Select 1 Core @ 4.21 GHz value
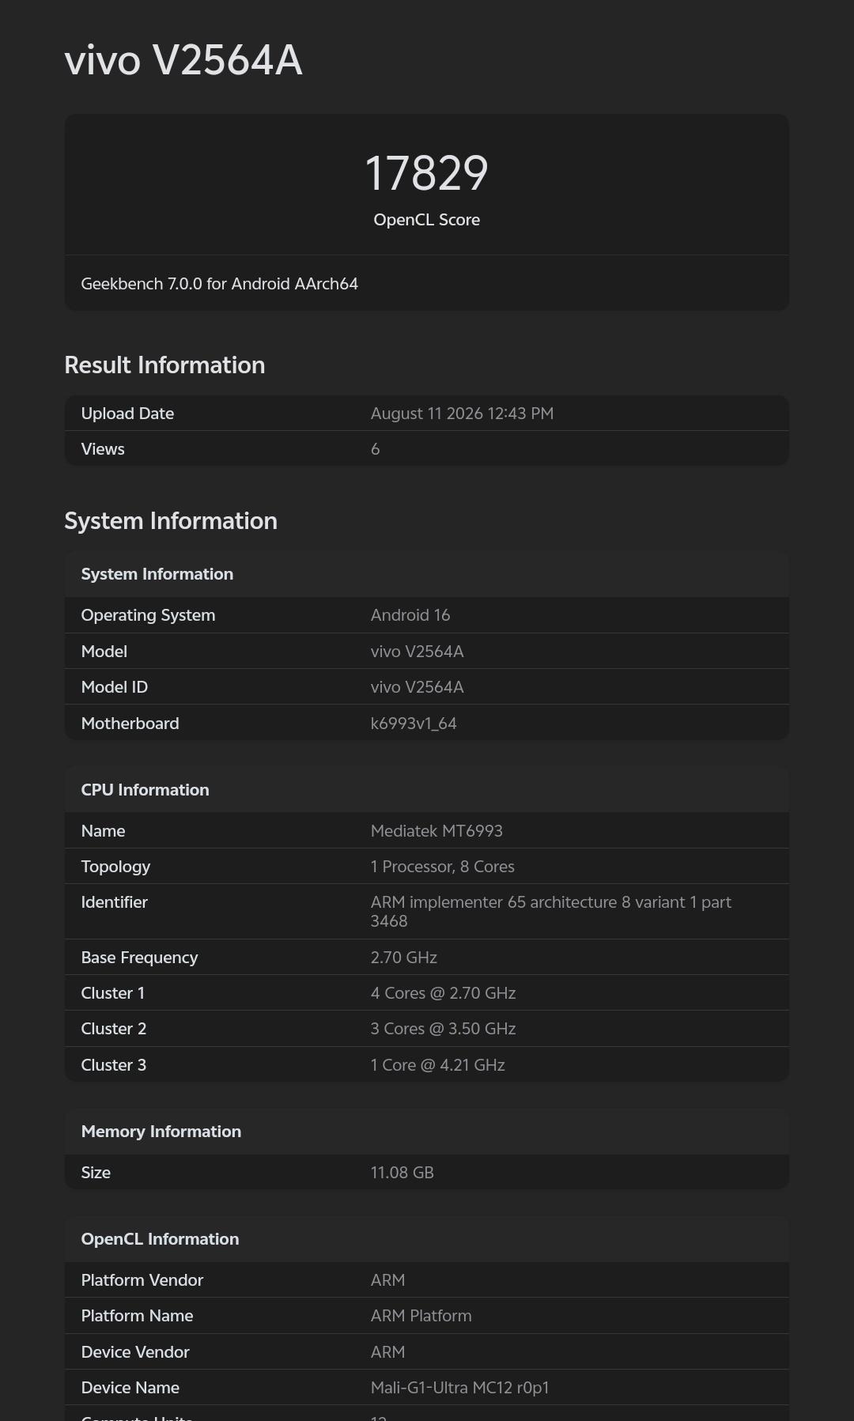This screenshot has width=854, height=1421. 437,1065
